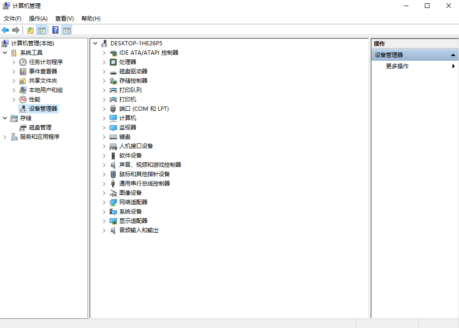Click the blue Help toolbar icon
Viewport: 459px width, 328px height.
(55, 30)
